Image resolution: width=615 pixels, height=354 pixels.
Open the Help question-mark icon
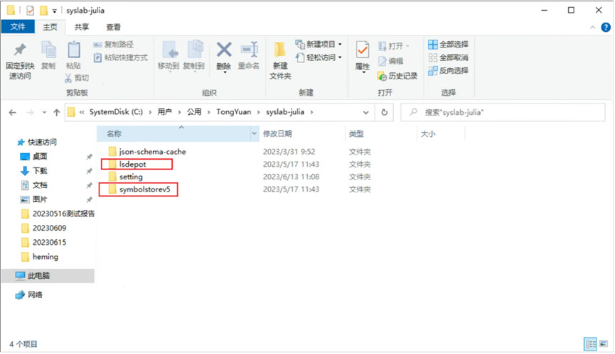point(606,28)
